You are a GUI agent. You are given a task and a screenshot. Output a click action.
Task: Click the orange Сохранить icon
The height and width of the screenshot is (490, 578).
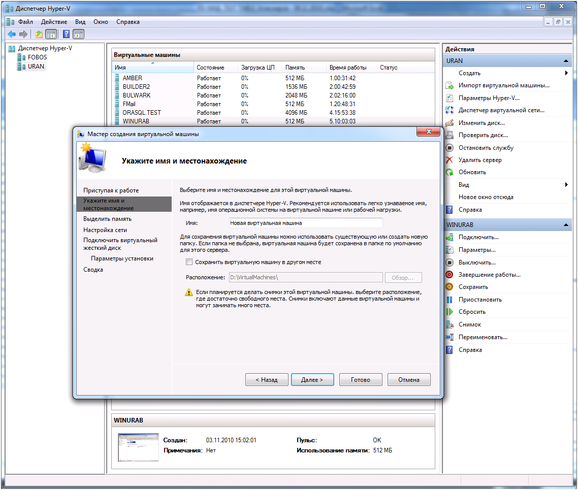tap(449, 286)
